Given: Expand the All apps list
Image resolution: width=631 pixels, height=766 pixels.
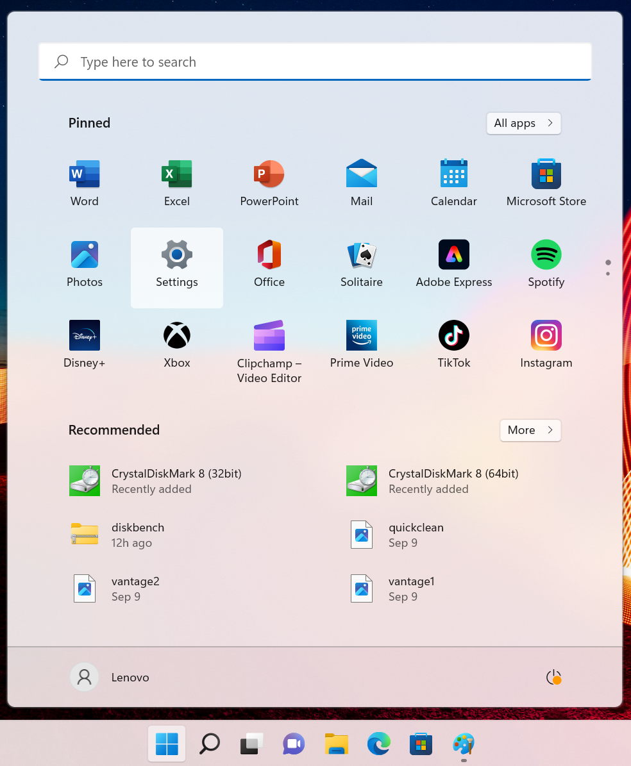Looking at the screenshot, I should (x=523, y=123).
